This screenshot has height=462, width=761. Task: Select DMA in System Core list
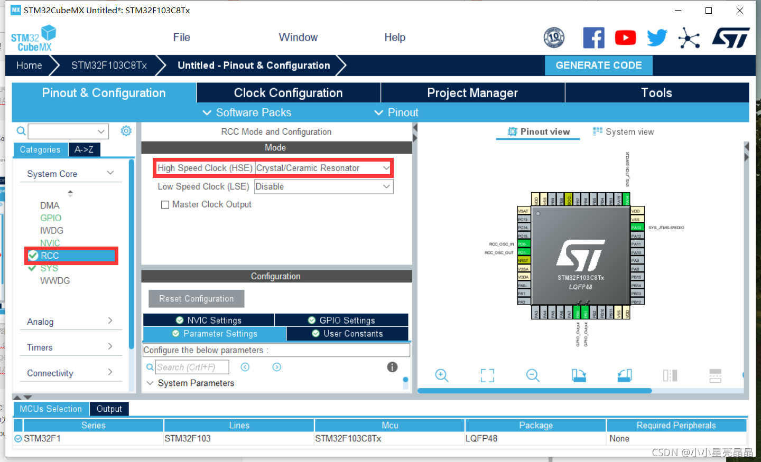[x=50, y=205]
